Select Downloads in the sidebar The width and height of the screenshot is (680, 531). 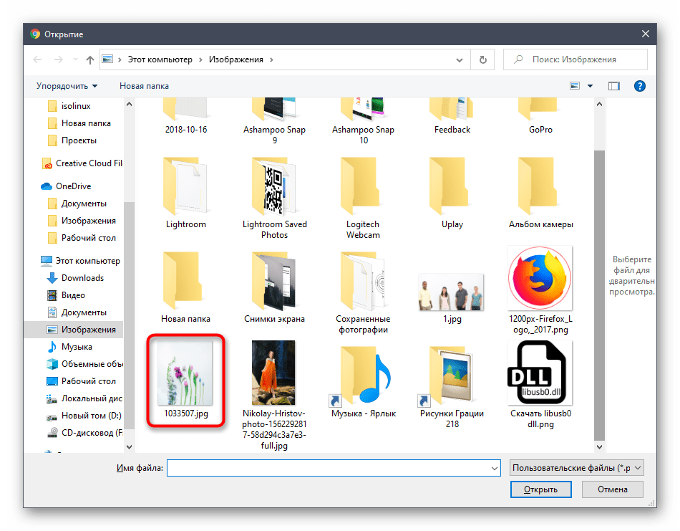coord(82,278)
